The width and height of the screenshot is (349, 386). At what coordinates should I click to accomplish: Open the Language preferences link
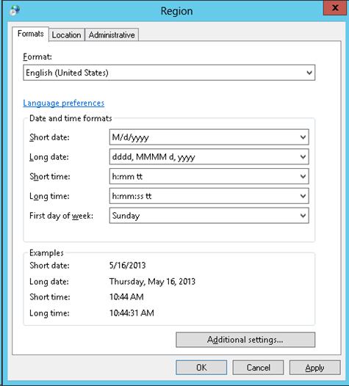click(64, 103)
